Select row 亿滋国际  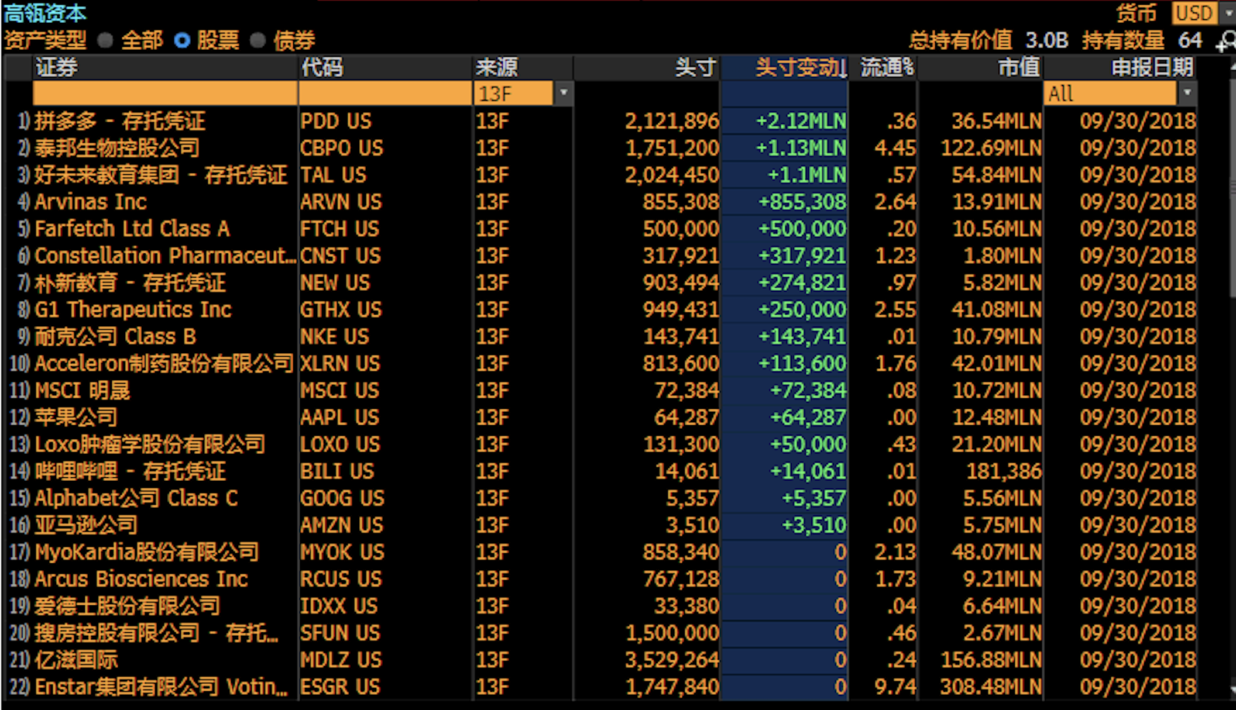600,660
